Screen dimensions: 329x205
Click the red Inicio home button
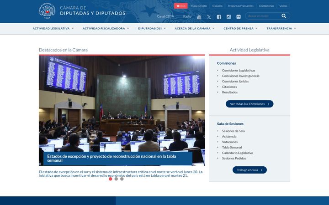click(x=181, y=6)
